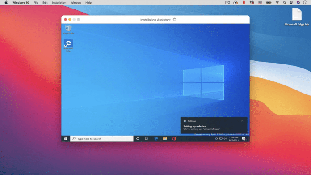Open the Apple menu
The width and height of the screenshot is (311, 175).
pyautogui.click(x=6, y=3)
